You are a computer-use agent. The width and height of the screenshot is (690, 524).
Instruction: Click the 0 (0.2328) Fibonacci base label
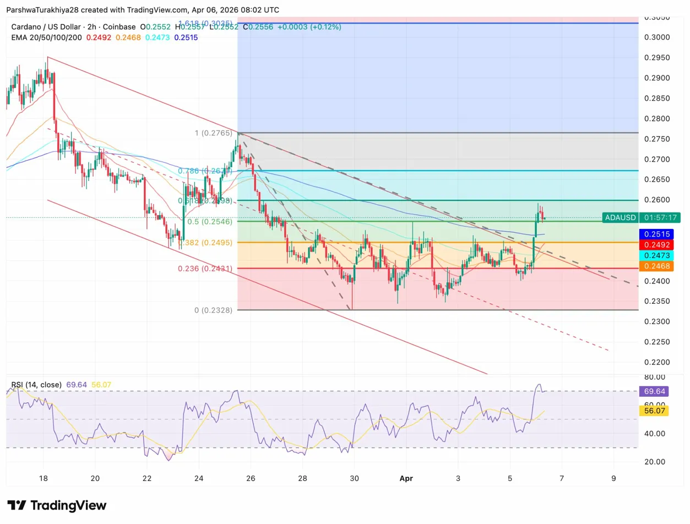tap(214, 310)
